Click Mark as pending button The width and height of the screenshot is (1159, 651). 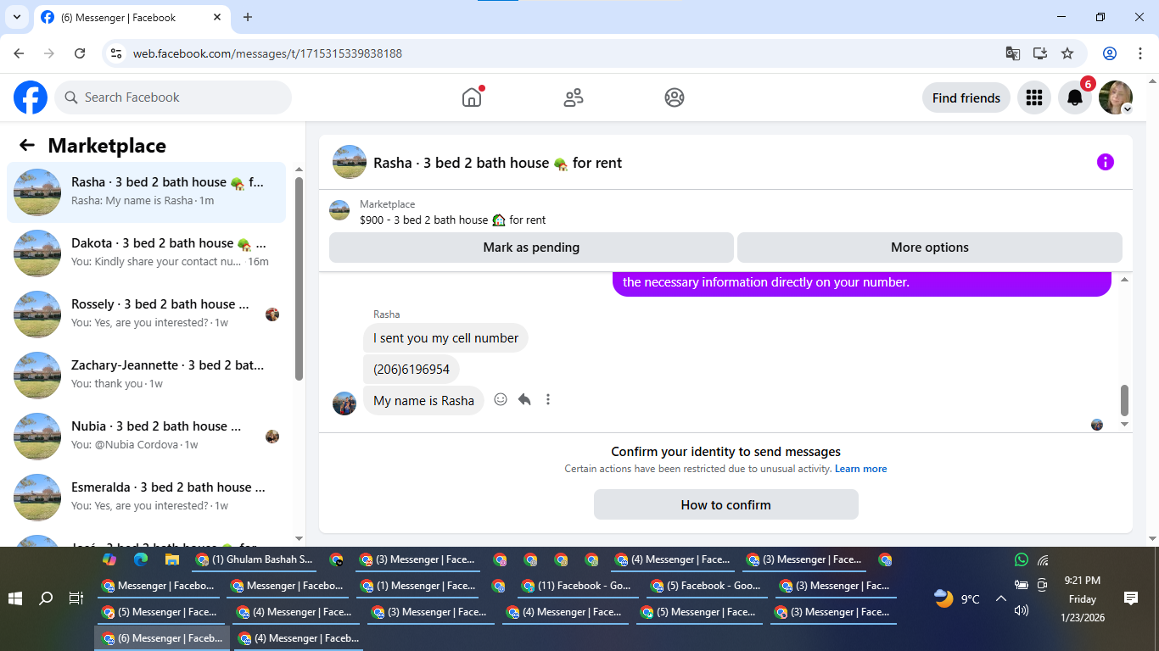pos(531,248)
